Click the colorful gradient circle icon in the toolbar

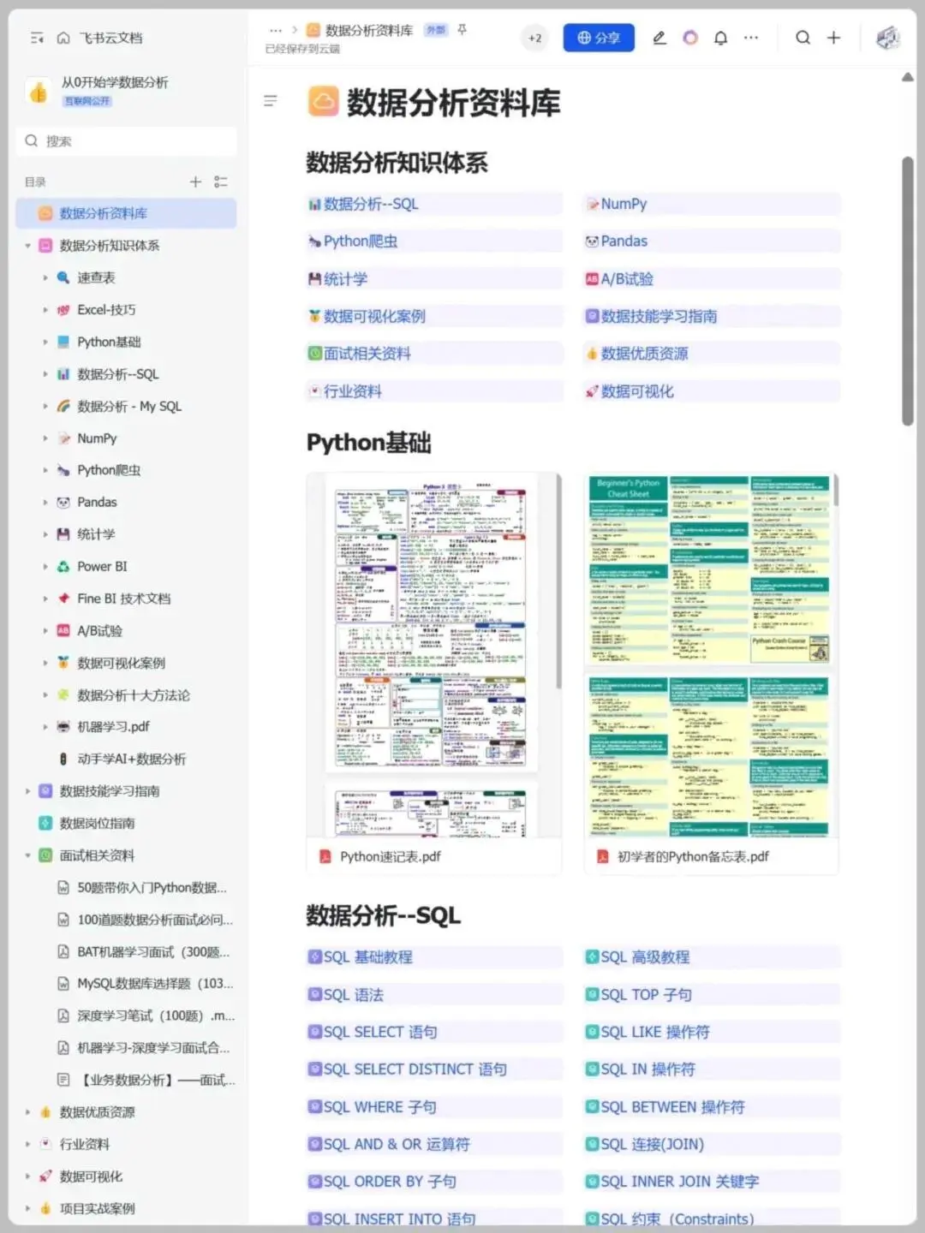(690, 38)
